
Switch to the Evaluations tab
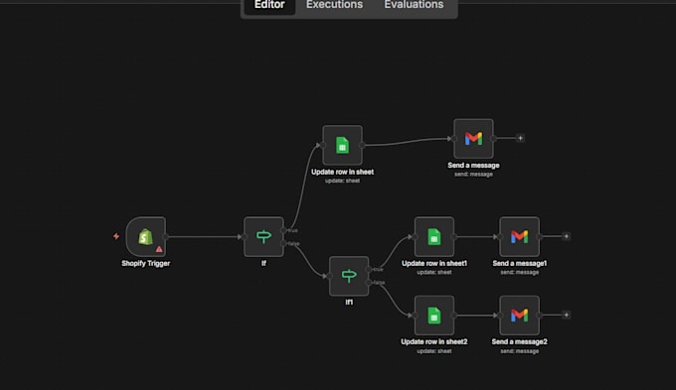[414, 5]
